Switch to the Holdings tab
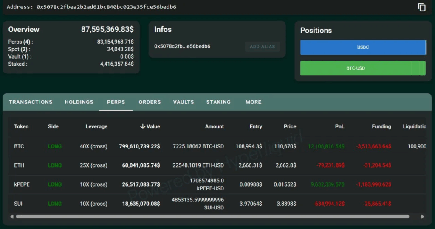 click(79, 102)
